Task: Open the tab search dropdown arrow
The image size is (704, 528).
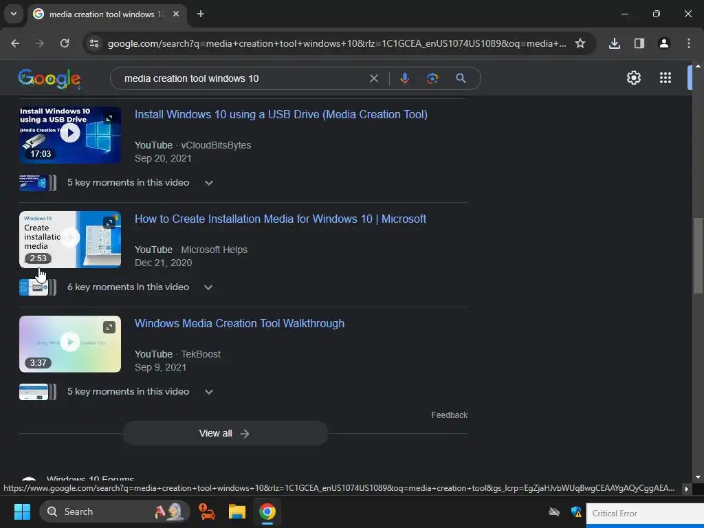Action: 14,14
